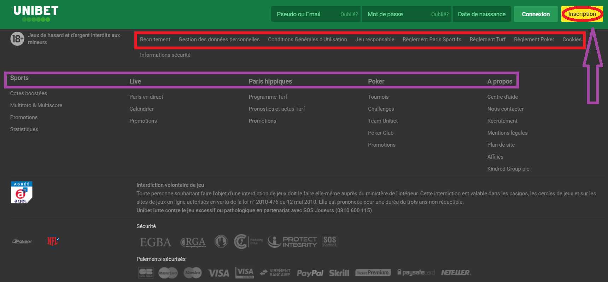Click the Ticket Premium payment logo

coord(373,273)
